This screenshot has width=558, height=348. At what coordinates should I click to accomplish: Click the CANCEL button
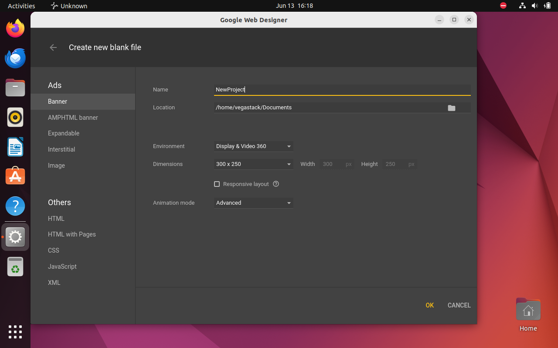click(459, 305)
